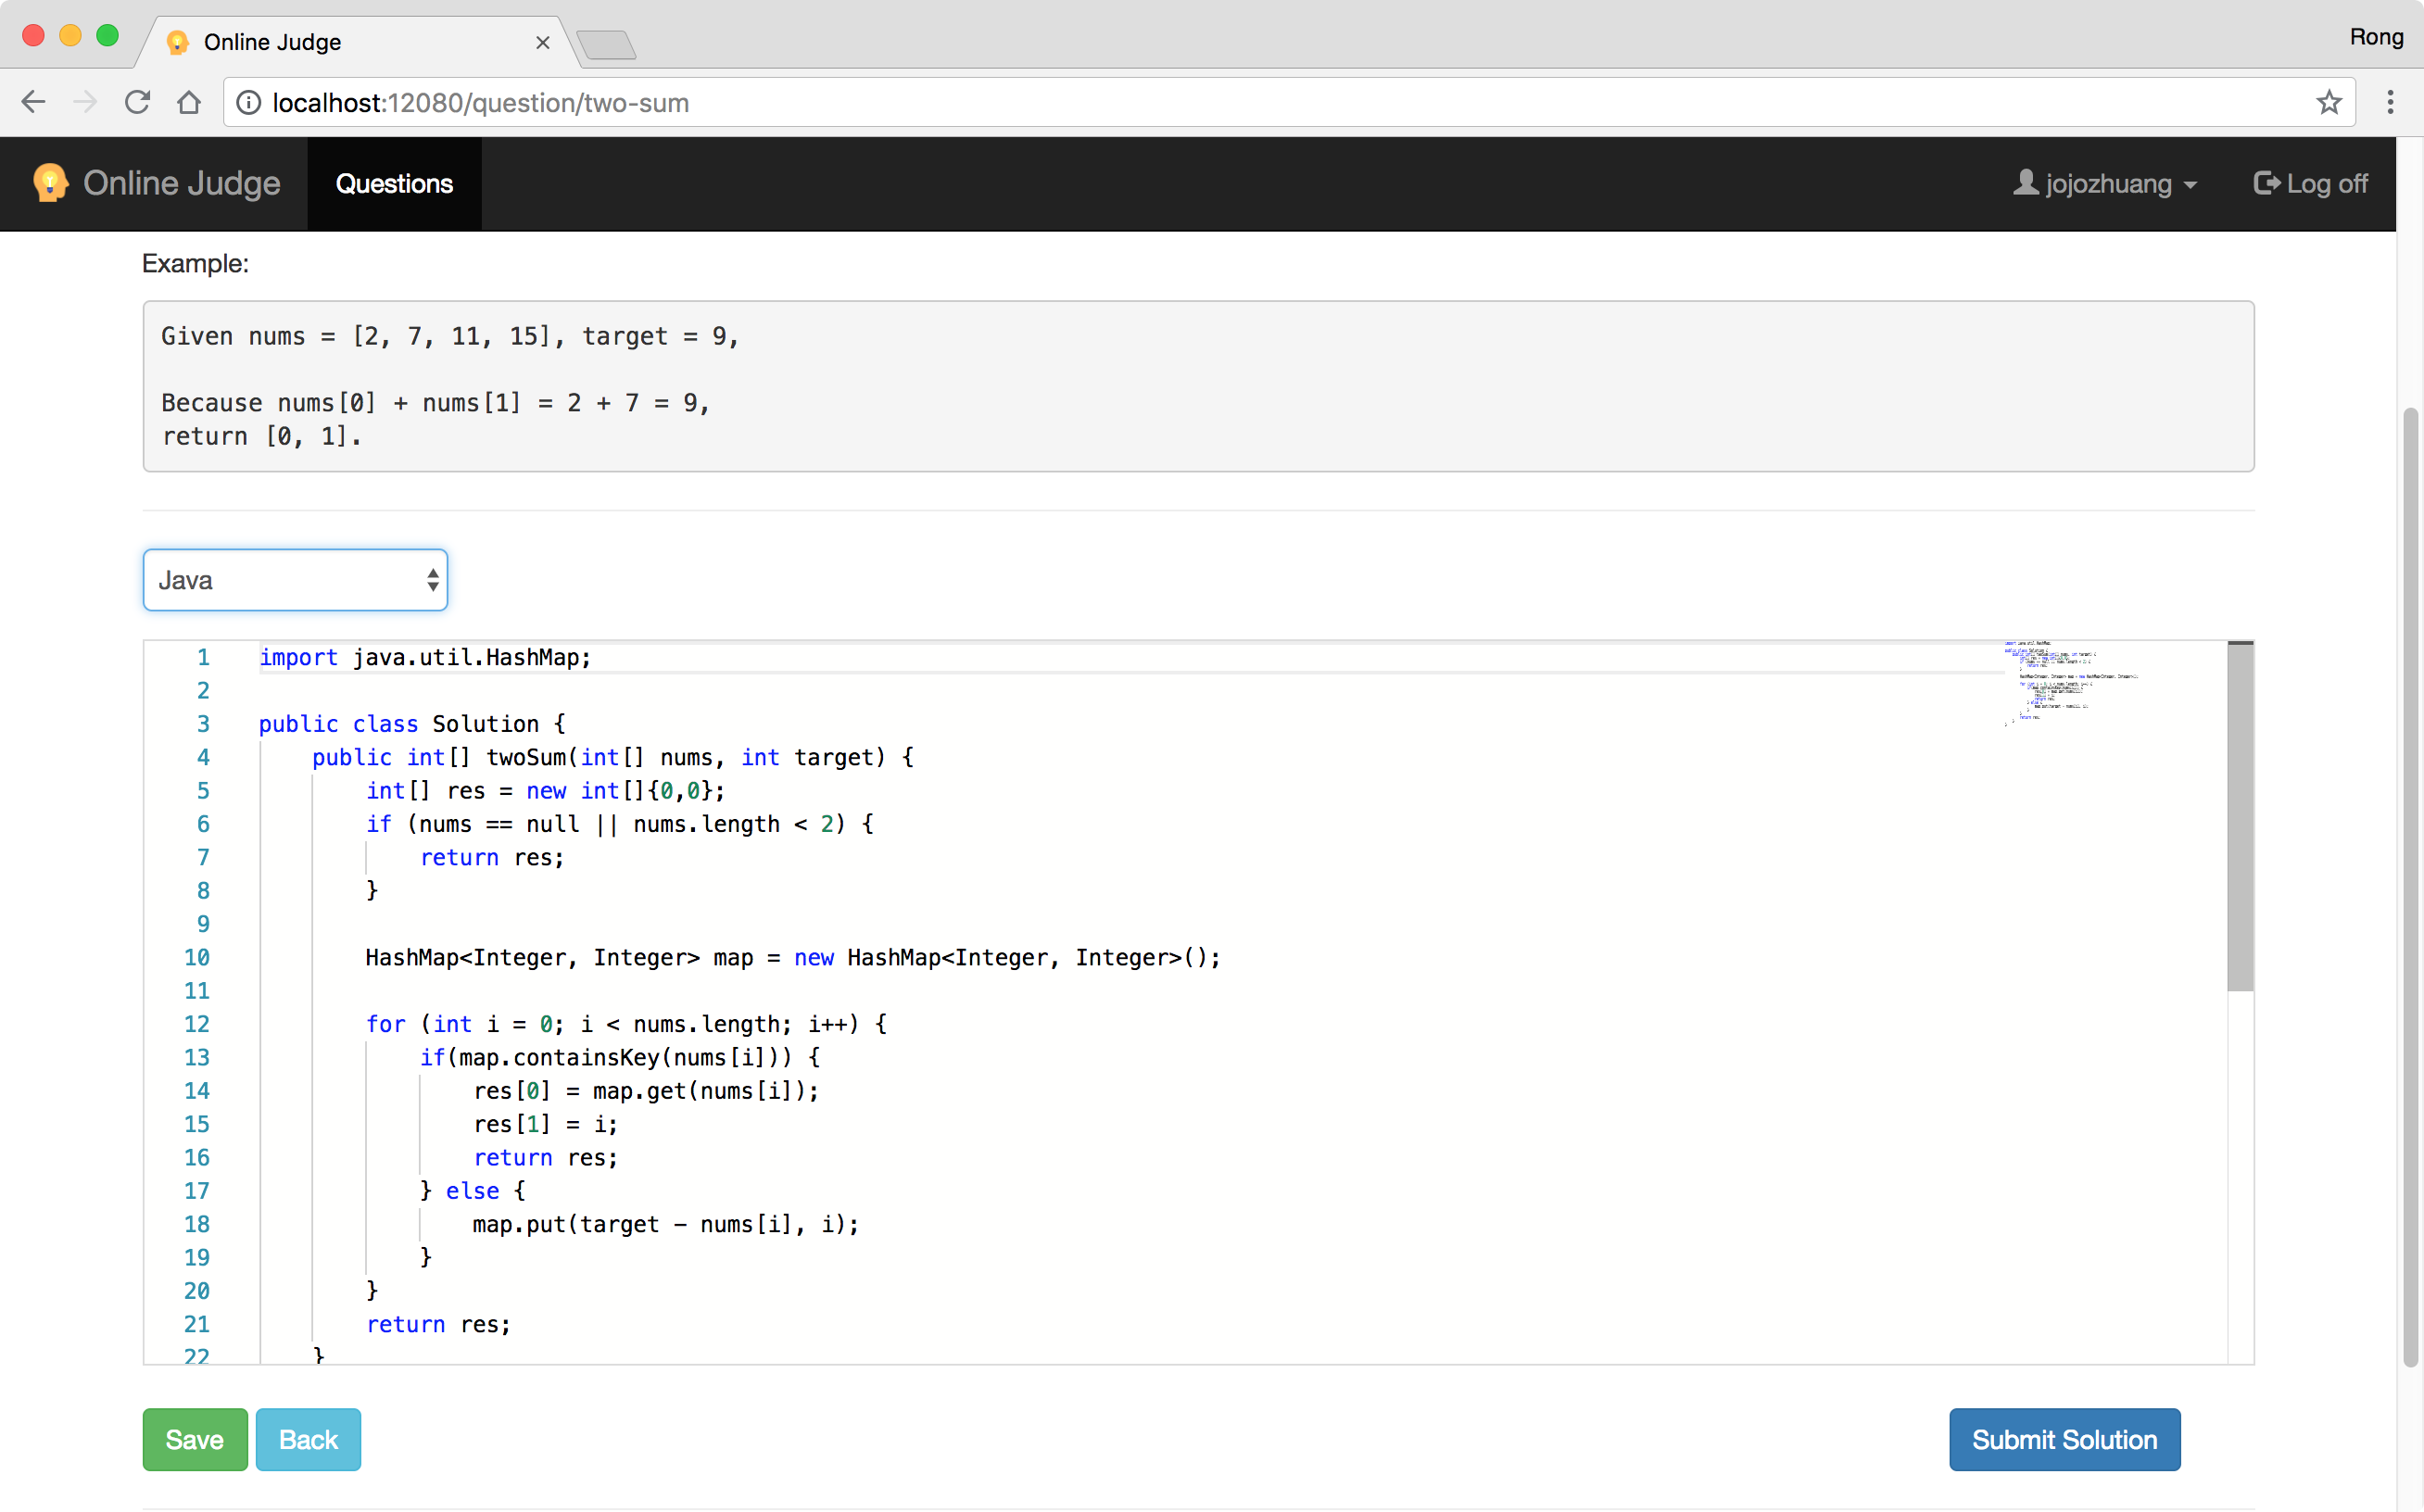Click the user profile icon

[x=2025, y=182]
